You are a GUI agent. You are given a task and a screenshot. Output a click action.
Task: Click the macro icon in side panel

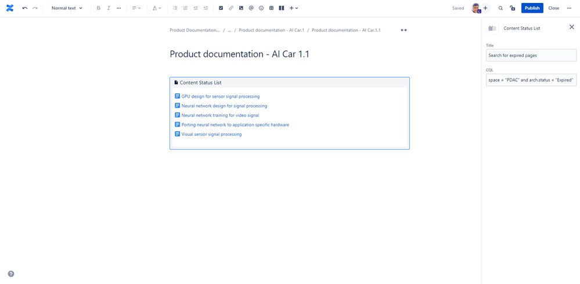(x=492, y=28)
